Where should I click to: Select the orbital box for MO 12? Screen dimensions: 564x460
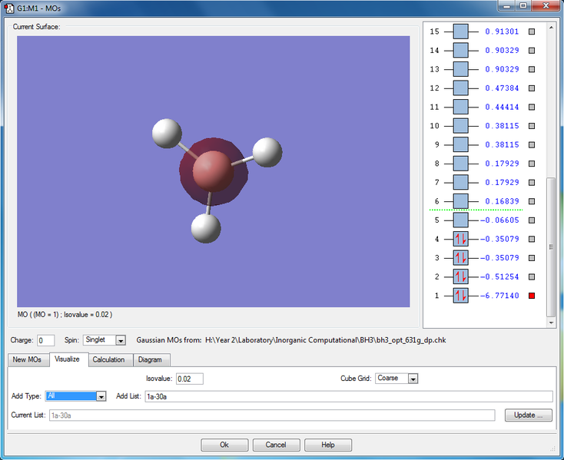pyautogui.click(x=460, y=88)
